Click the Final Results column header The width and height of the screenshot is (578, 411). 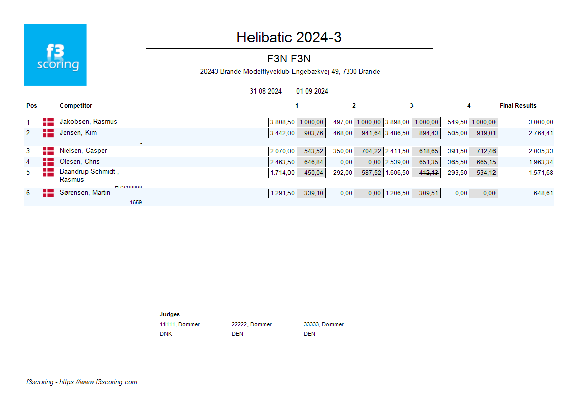pos(518,106)
